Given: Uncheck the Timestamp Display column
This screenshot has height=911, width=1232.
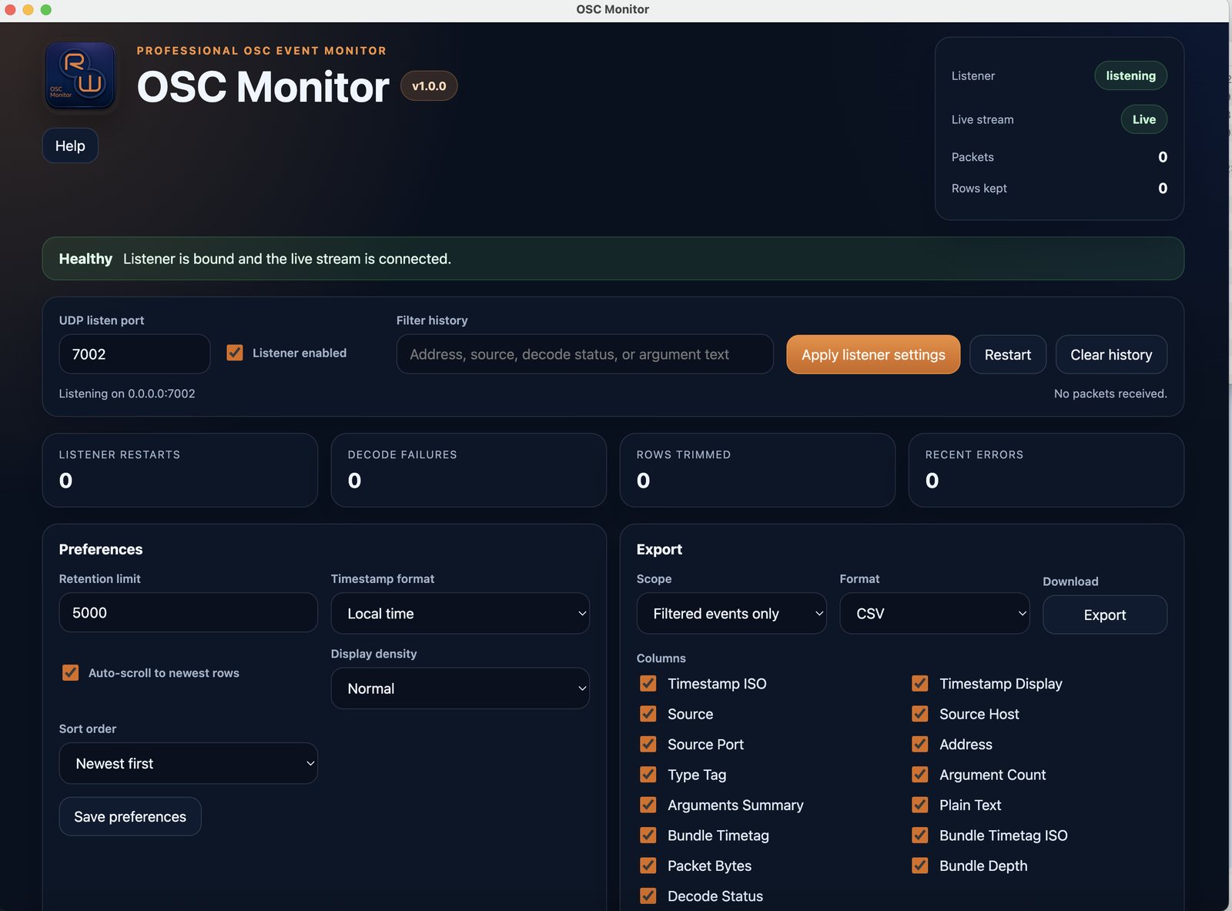Looking at the screenshot, I should click(x=920, y=684).
